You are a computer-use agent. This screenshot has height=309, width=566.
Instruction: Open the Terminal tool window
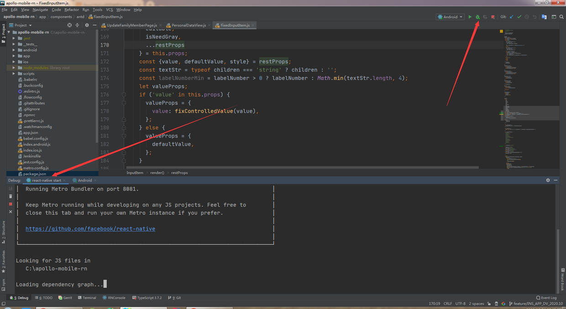87,298
